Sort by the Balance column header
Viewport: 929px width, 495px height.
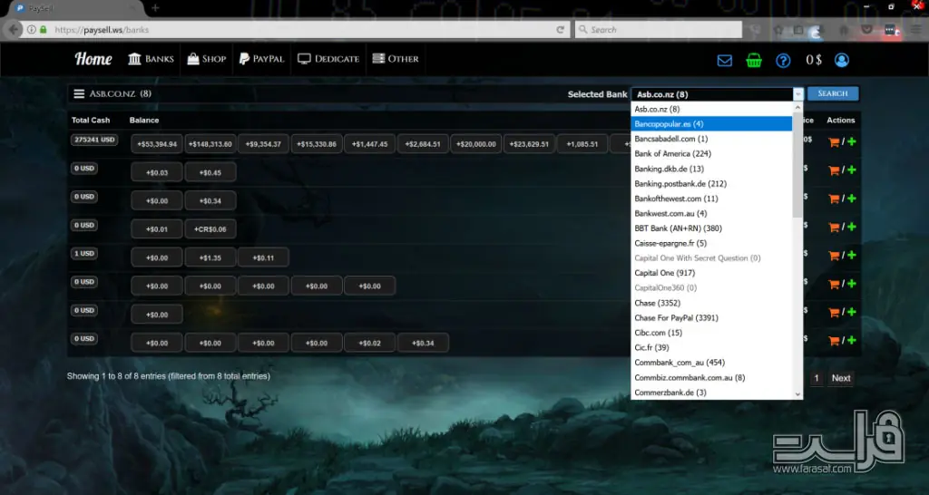click(x=144, y=121)
